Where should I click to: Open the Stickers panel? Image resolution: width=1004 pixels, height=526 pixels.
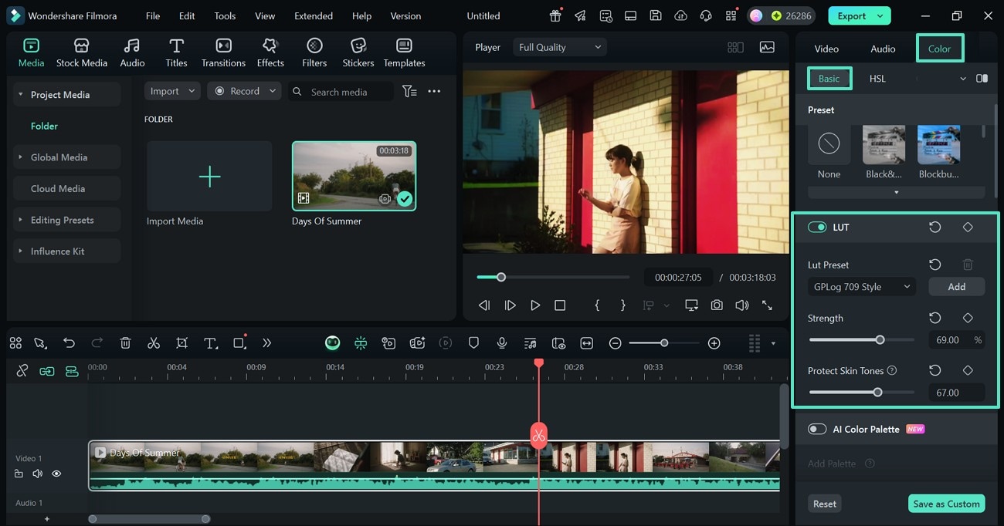(358, 52)
